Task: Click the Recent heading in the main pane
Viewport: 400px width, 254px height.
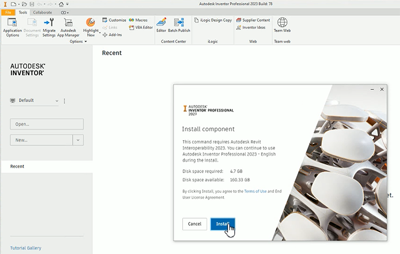Action: tap(112, 53)
